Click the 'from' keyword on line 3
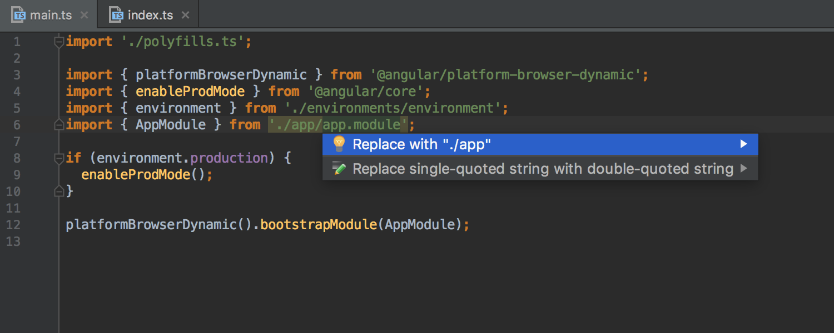The width and height of the screenshot is (834, 333). (x=346, y=75)
